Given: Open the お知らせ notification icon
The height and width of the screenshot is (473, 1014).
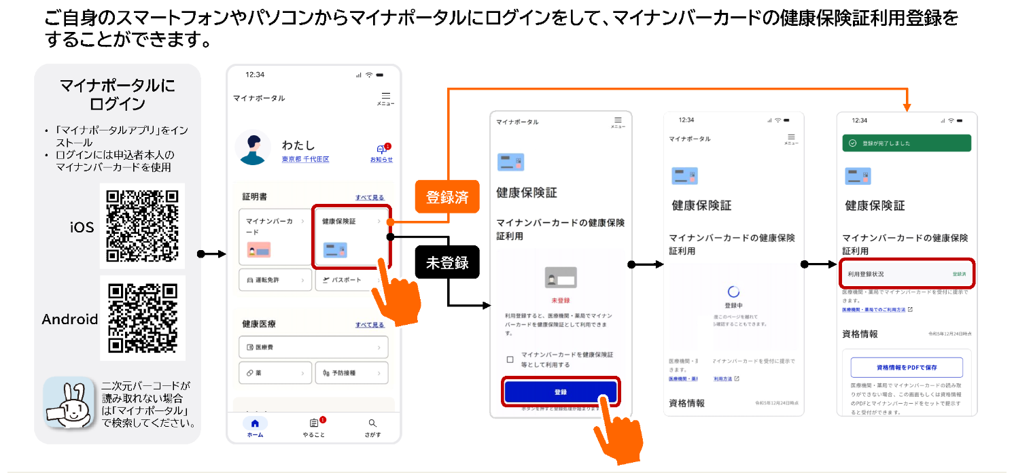Looking at the screenshot, I should (x=381, y=152).
